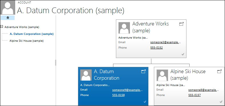
Task: Select Adventure Works (sample) in the tree
Action: [x=22, y=27]
